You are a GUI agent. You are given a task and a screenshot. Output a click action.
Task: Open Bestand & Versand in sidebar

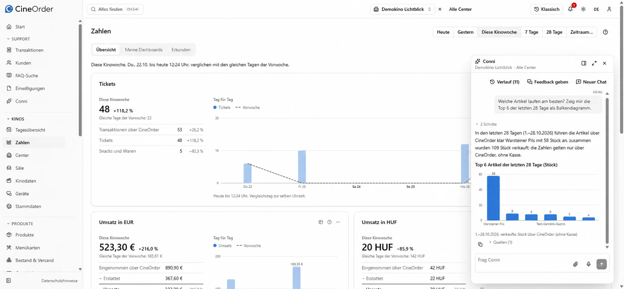pyautogui.click(x=34, y=260)
